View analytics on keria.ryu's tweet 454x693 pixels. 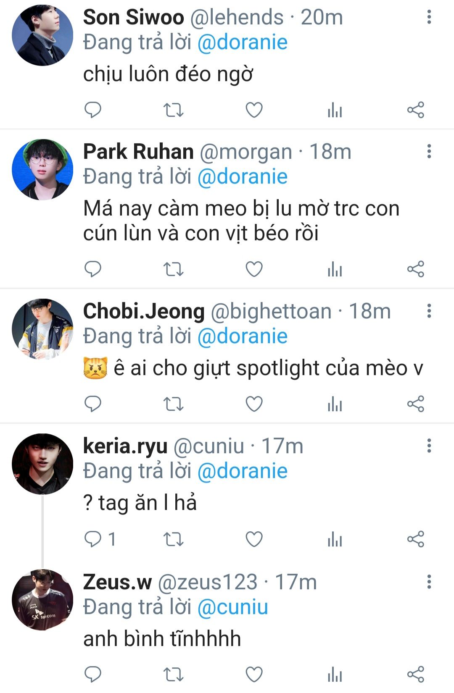tap(335, 539)
